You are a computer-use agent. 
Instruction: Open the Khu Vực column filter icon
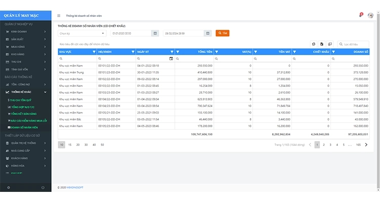click(x=94, y=52)
